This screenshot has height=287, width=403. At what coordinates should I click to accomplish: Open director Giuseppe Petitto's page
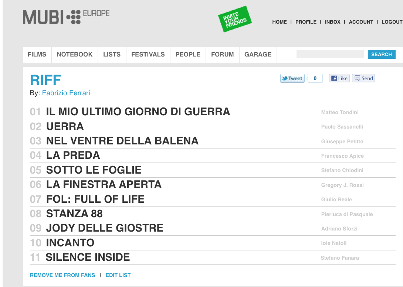pyautogui.click(x=342, y=141)
